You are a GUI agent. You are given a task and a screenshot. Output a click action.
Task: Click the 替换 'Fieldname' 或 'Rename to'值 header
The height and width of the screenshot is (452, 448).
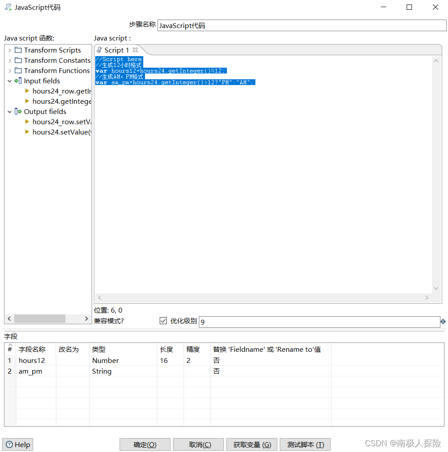(271, 350)
